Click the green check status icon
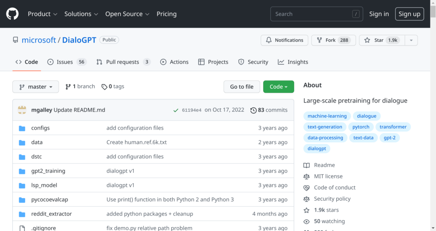Image resolution: width=436 pixels, height=231 pixels. [176, 110]
